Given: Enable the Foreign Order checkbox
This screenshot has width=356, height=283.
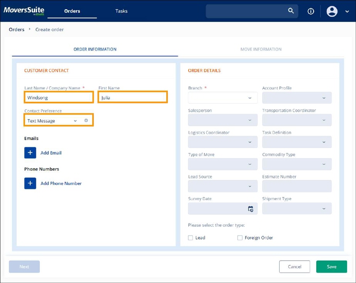Looking at the screenshot, I should pos(240,238).
